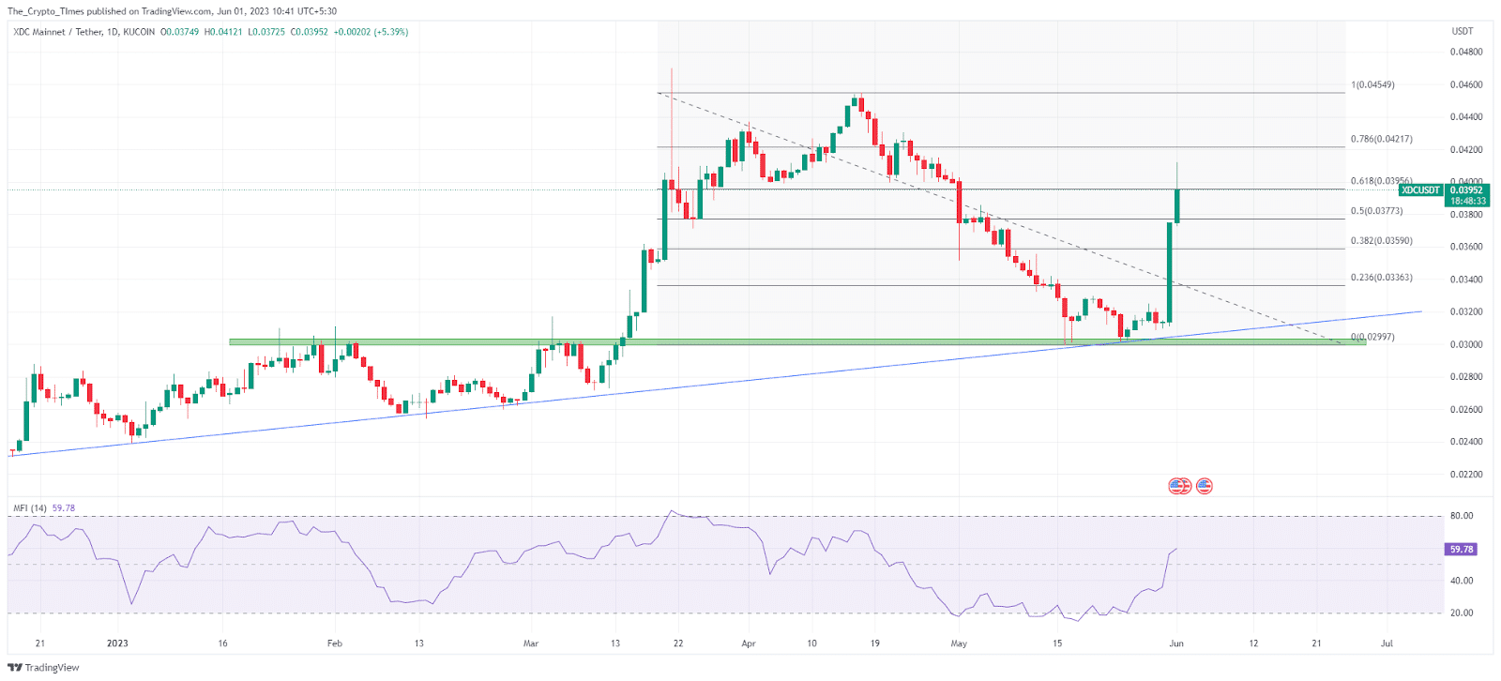
Task: Click the Apr label on time axis
Action: point(749,643)
